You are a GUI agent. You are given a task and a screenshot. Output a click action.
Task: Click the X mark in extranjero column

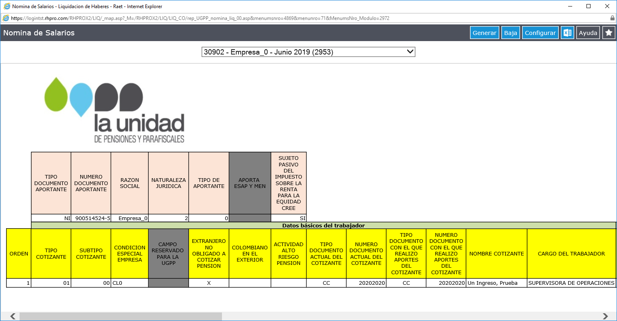click(209, 283)
